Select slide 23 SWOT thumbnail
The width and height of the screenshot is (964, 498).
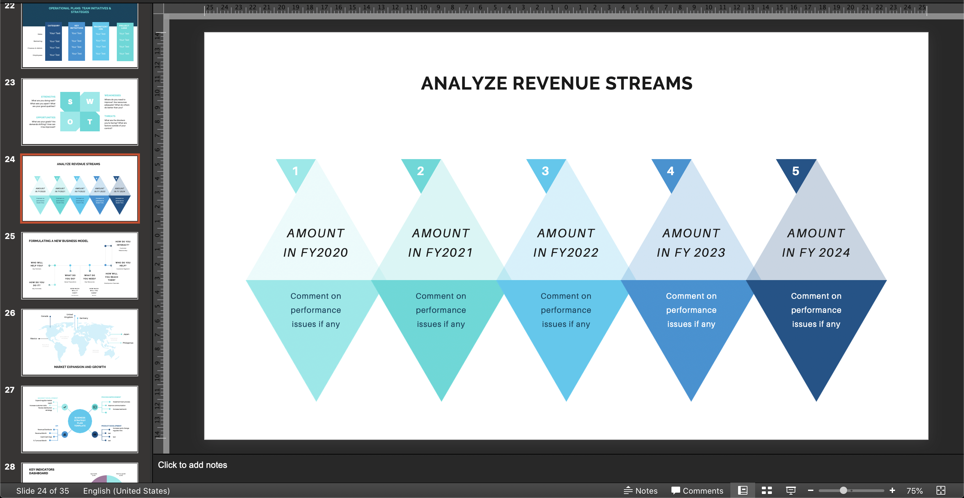click(x=80, y=112)
